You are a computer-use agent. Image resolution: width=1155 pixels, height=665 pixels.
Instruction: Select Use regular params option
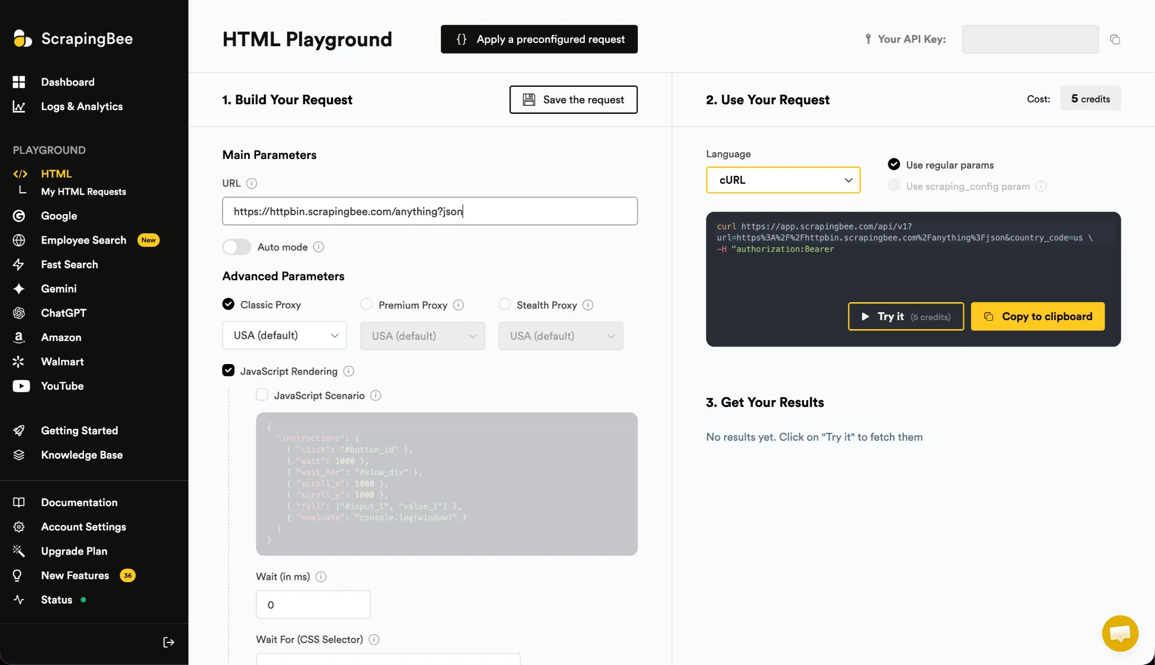click(x=894, y=164)
